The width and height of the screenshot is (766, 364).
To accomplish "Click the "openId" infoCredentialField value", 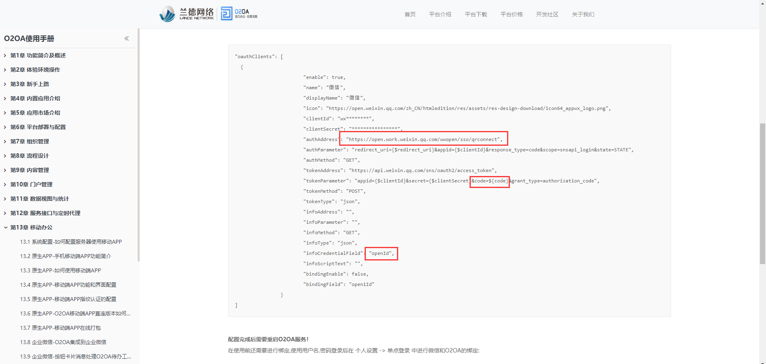I will coord(381,253).
